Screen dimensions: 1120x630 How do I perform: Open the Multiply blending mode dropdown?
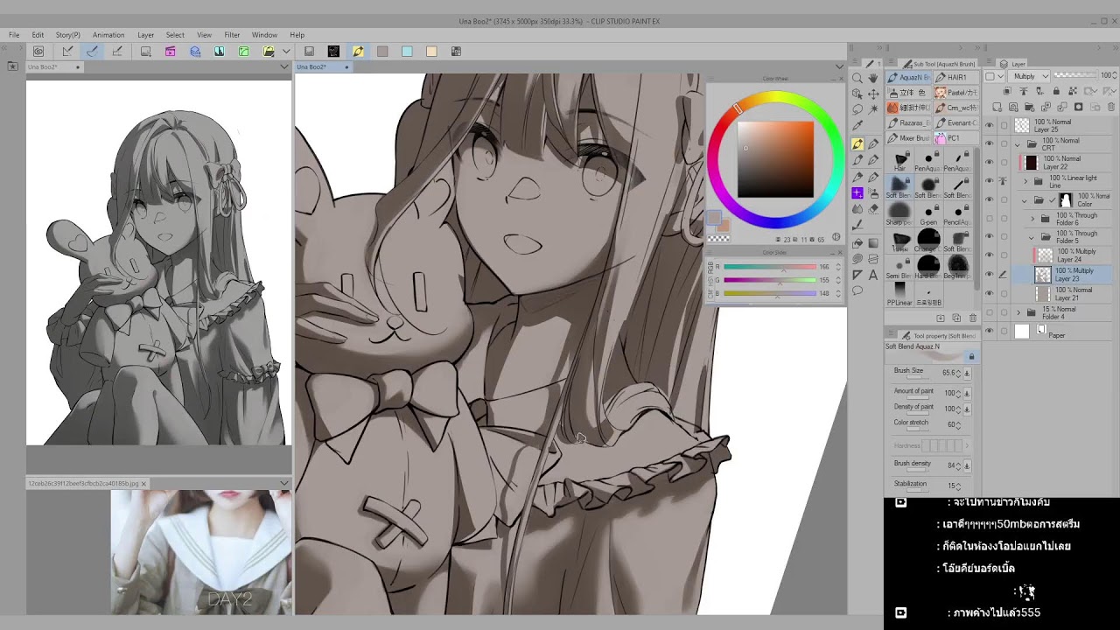1027,76
